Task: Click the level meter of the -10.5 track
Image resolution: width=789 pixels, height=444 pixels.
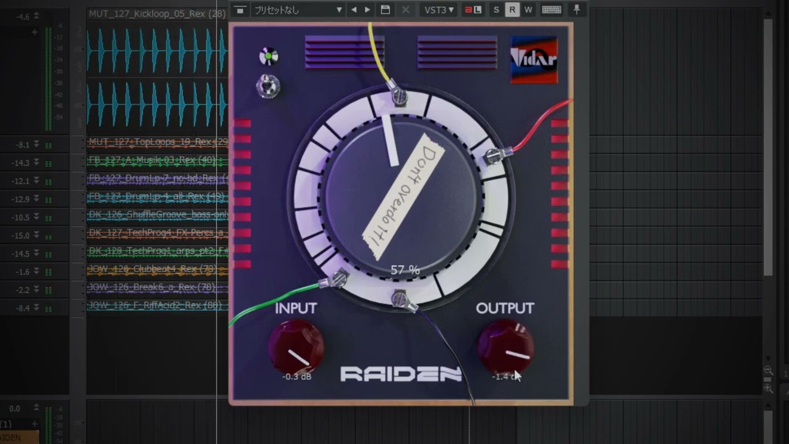Action: [48, 218]
